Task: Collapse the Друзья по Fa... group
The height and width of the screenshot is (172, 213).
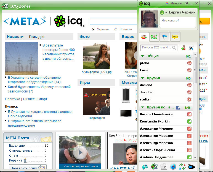Action: point(142,107)
